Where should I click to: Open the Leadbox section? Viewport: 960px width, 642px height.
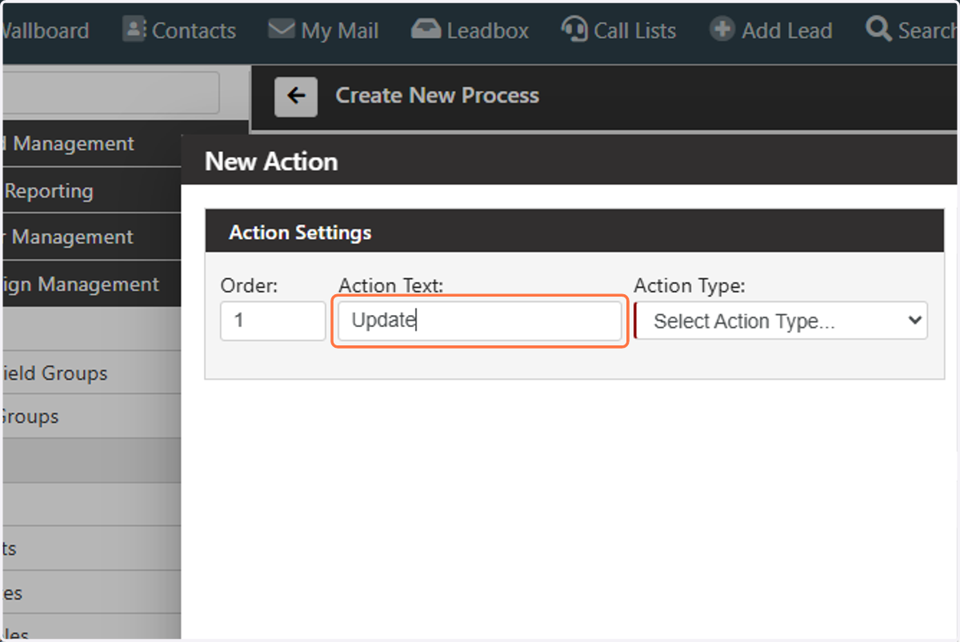pos(470,31)
